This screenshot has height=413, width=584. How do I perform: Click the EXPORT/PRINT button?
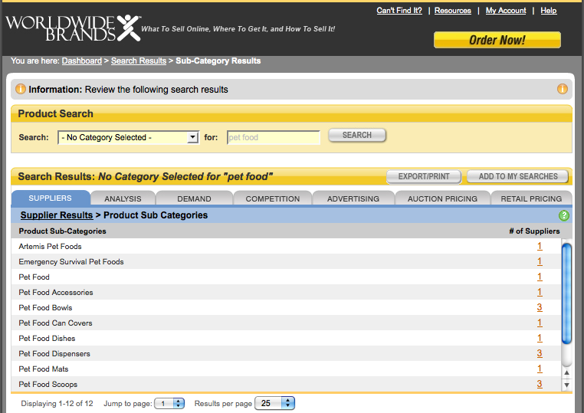coord(424,176)
